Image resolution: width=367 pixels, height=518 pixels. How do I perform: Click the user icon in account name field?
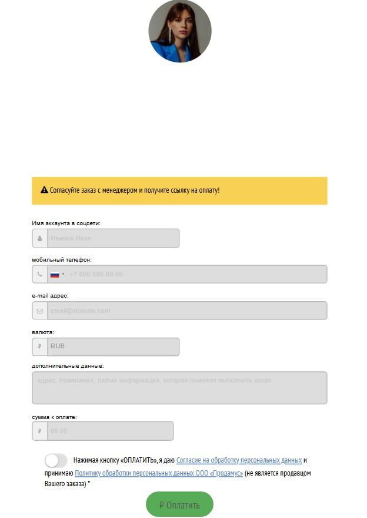[39, 239]
